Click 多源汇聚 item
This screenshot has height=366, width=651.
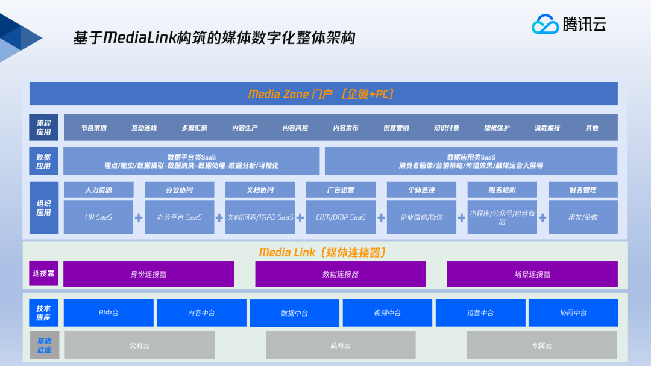pos(194,128)
